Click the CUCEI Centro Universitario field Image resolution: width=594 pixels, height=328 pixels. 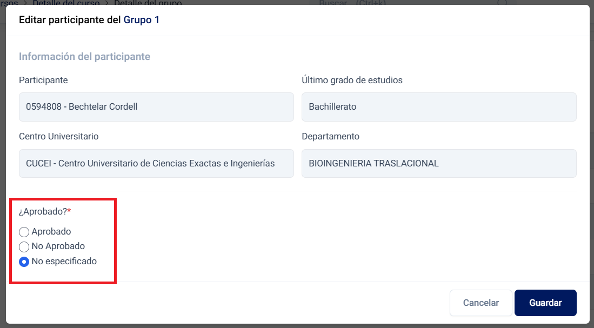(156, 163)
